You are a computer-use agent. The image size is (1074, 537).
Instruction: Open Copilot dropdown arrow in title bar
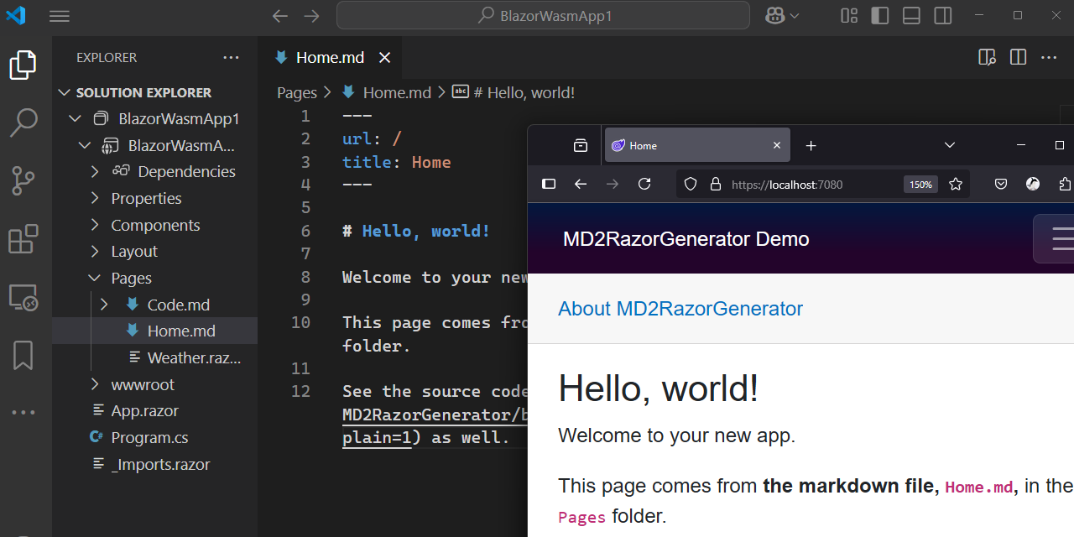[794, 16]
